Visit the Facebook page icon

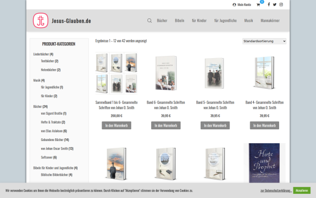point(269,4)
